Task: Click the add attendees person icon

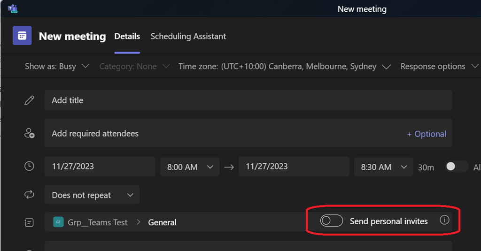Action: click(29, 134)
